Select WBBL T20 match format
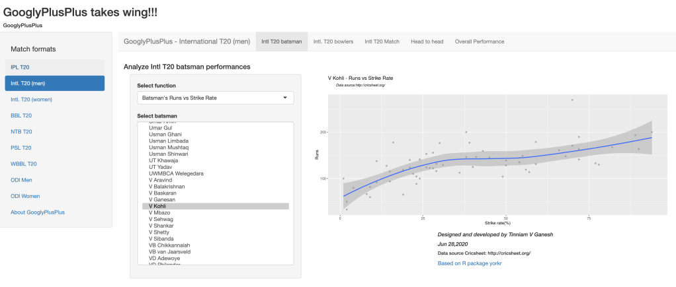 coord(24,164)
